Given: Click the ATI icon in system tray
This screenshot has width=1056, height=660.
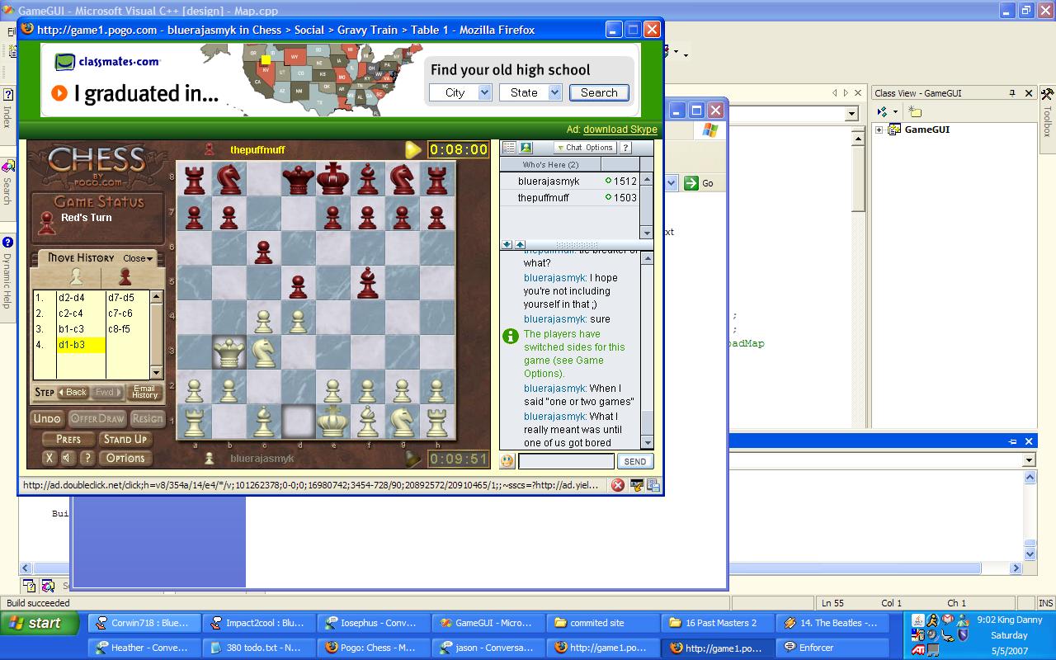Looking at the screenshot, I should pyautogui.click(x=918, y=651).
